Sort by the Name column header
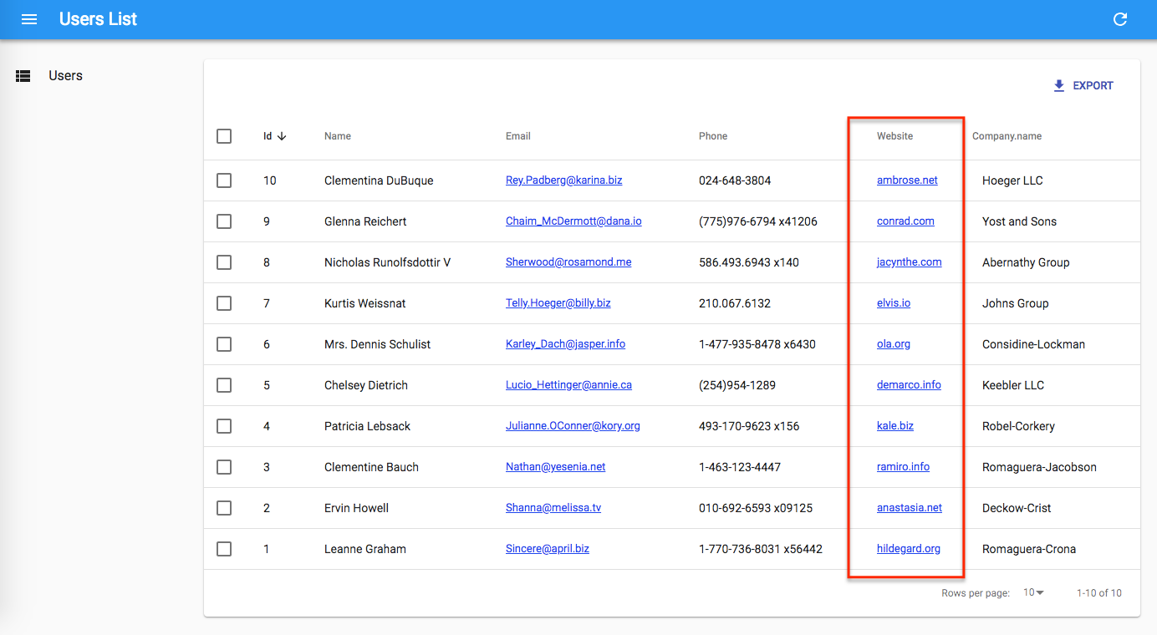The image size is (1157, 635). coord(338,136)
